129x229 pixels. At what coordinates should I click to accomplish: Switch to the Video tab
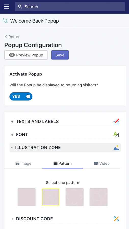tap(102, 163)
